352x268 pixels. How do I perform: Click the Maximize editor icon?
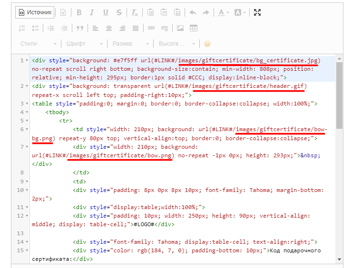point(257,12)
